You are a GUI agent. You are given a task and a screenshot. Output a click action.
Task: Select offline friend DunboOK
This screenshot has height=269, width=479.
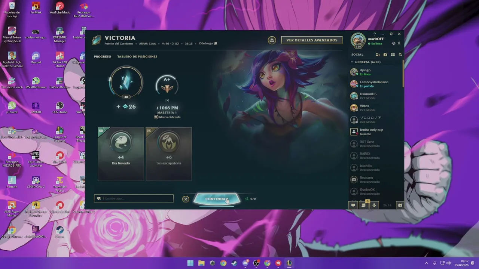coord(376,191)
